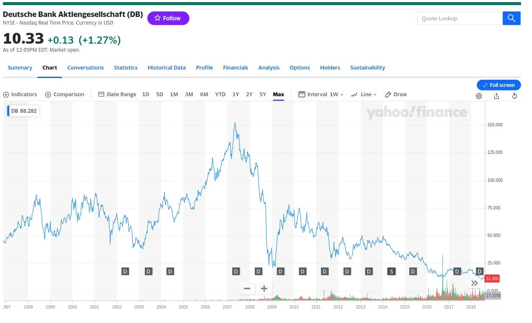This screenshot has height=323, width=532.
Task: Click the D dividend marker near 2010
Action: (302, 271)
